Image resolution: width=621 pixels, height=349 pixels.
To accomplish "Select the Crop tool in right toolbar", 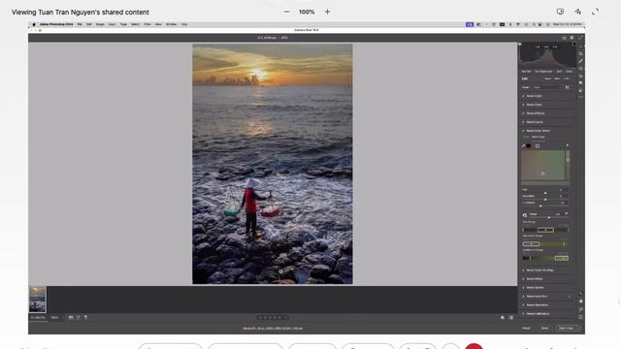I will (580, 53).
